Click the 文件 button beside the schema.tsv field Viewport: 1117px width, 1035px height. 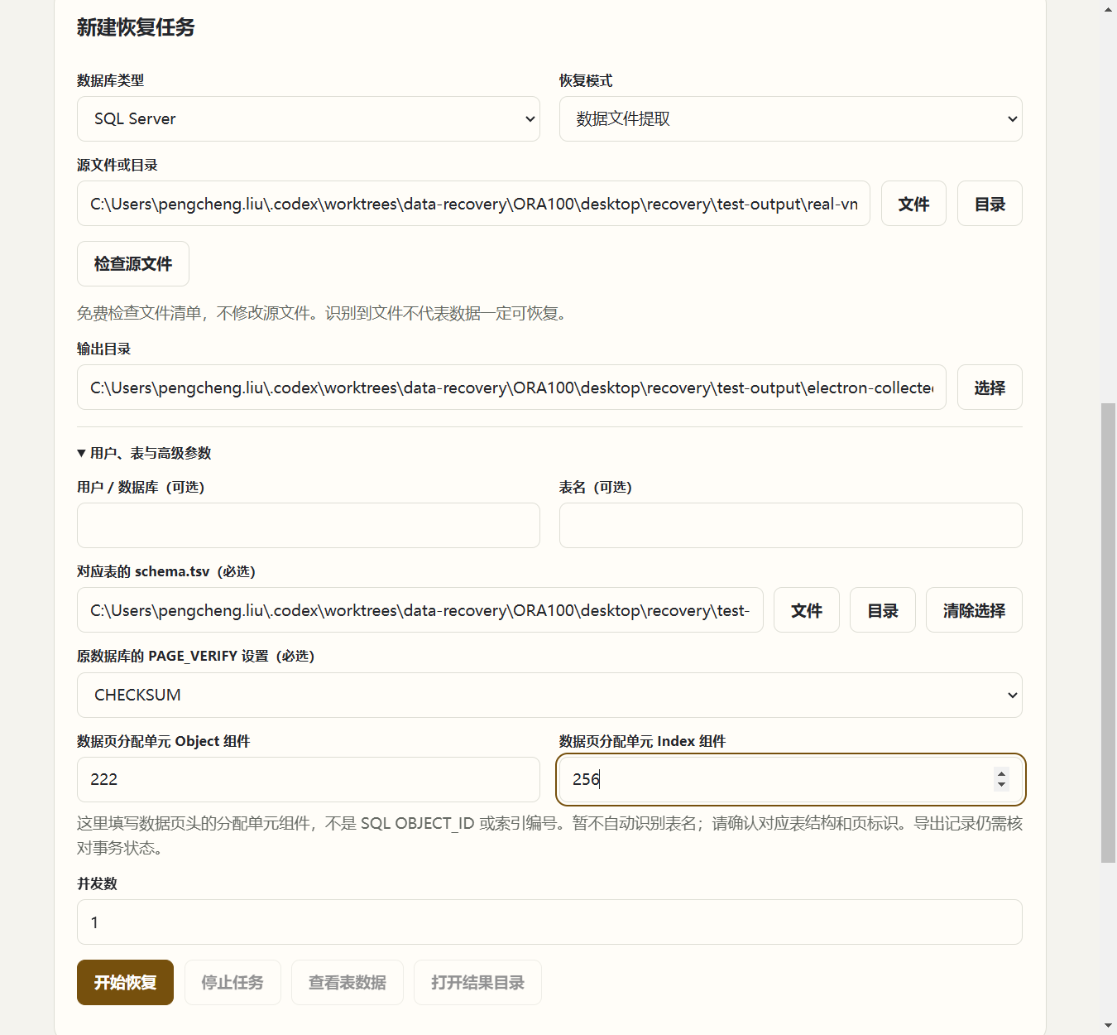(806, 610)
